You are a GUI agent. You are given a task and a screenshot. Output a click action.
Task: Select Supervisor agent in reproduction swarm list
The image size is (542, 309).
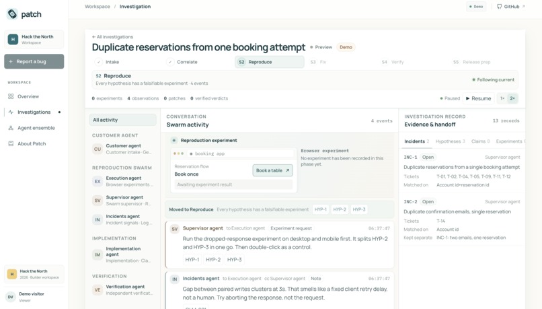click(x=122, y=200)
